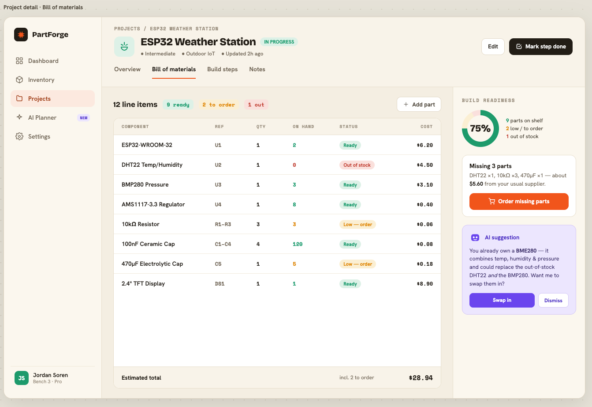Filter by the 9 ready chip

[x=178, y=105]
